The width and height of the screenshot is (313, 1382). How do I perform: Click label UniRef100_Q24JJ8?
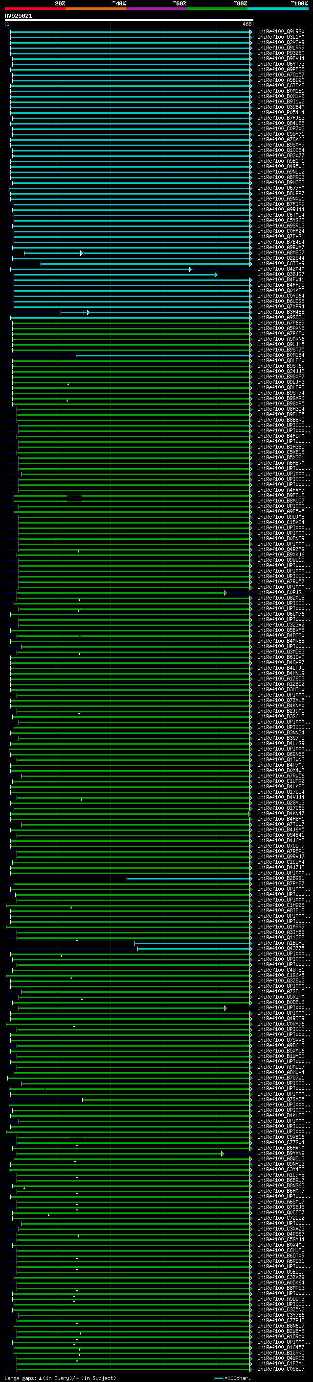pyautogui.click(x=281, y=371)
